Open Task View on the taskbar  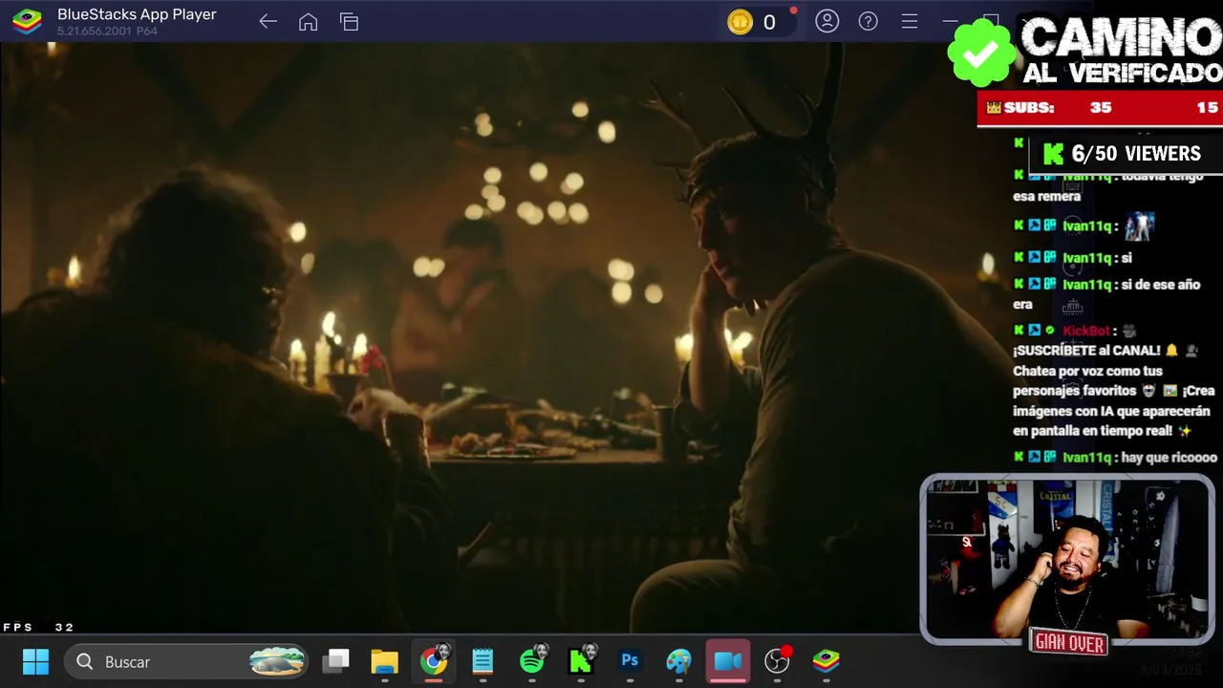pyautogui.click(x=336, y=661)
